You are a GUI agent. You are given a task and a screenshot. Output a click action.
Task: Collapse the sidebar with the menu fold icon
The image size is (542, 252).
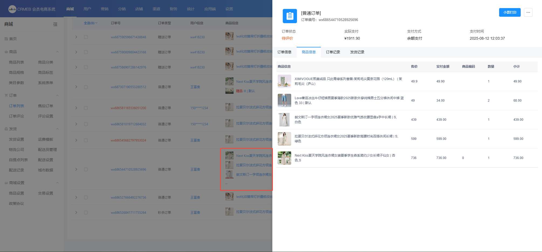55,24
